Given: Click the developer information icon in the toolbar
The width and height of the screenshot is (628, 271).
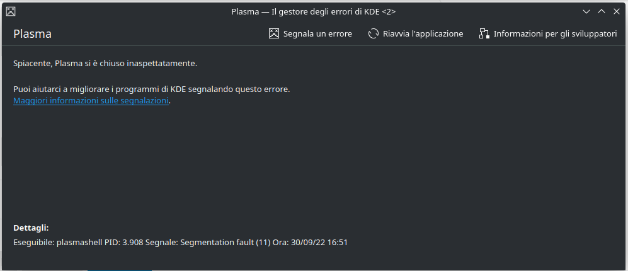Looking at the screenshot, I should tap(484, 33).
